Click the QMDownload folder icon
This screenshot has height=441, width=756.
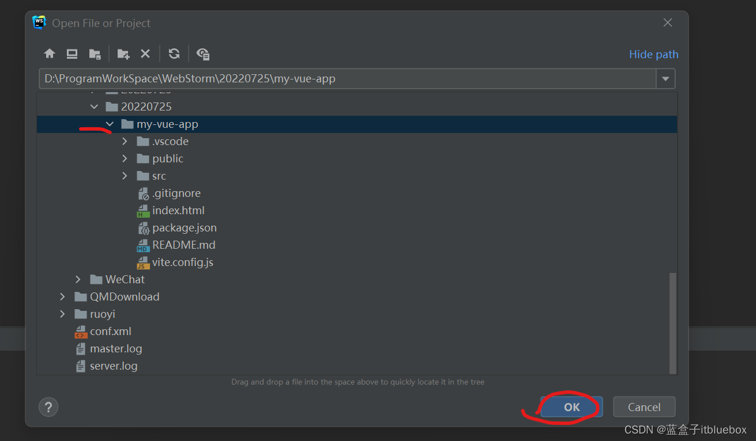(x=81, y=296)
